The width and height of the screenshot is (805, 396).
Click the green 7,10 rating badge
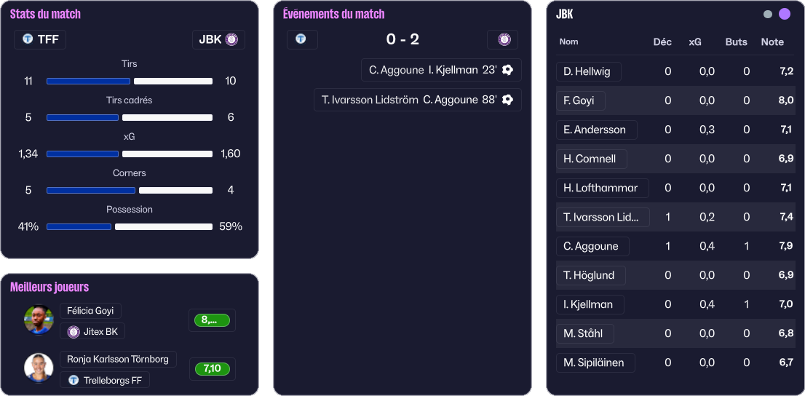[x=212, y=369]
